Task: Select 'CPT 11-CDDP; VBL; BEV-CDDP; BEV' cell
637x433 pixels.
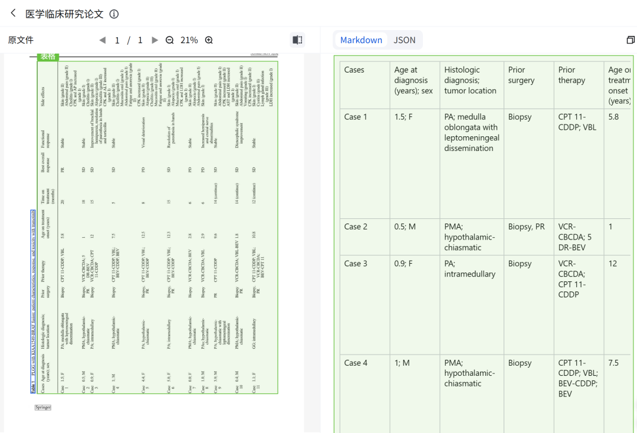Action: pos(579,394)
